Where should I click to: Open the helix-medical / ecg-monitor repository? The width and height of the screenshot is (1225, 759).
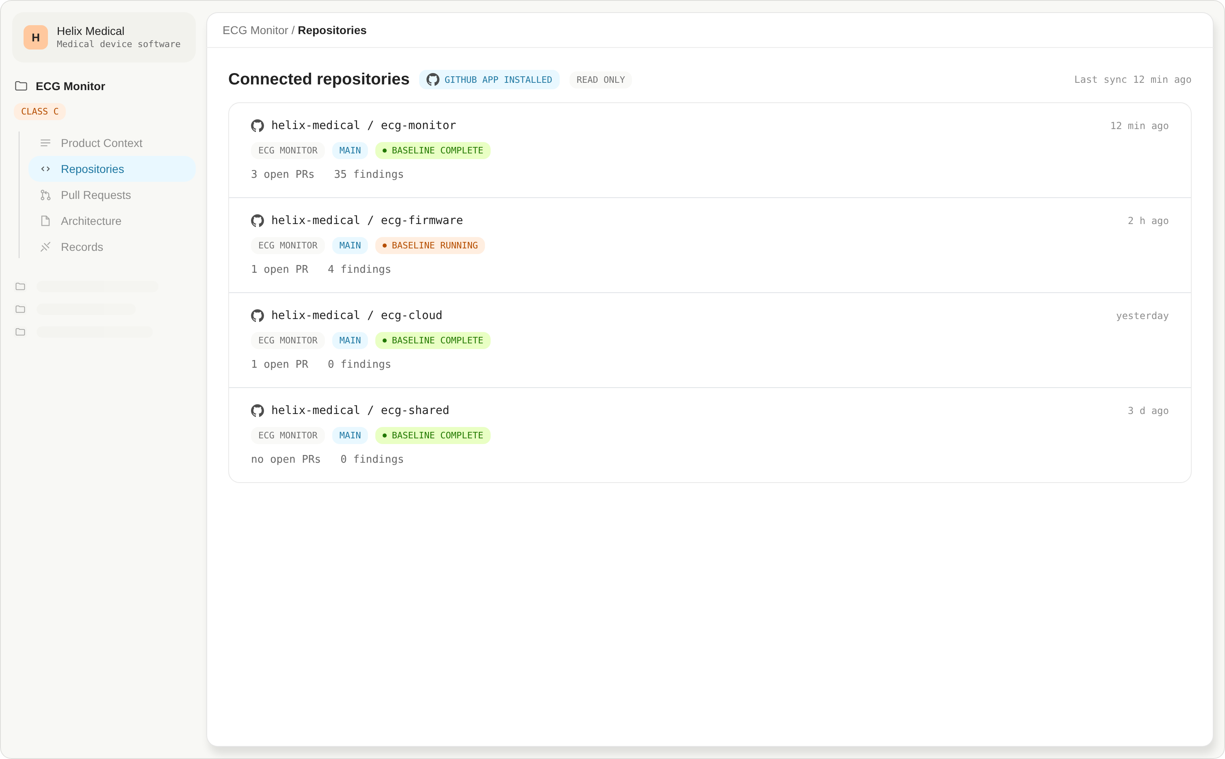pyautogui.click(x=364, y=125)
